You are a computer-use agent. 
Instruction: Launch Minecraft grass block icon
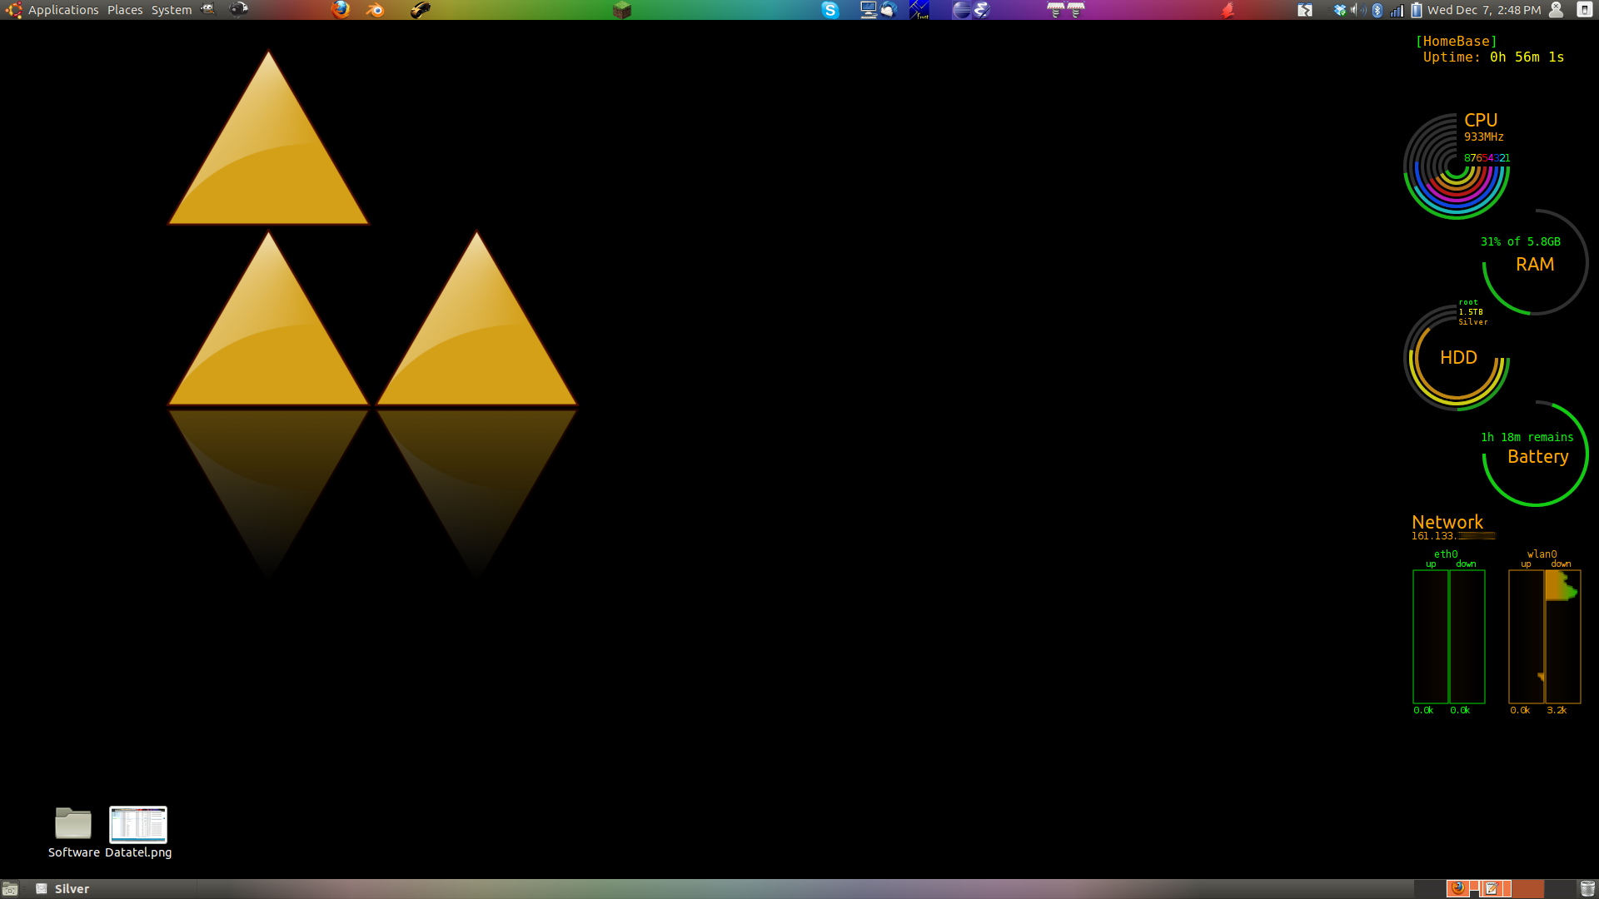click(x=622, y=10)
